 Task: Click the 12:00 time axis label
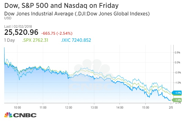pos(68,107)
